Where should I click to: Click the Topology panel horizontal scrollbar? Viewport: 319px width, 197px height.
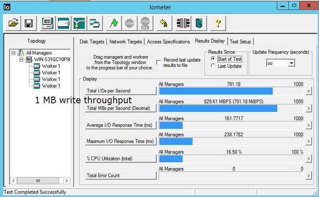pyautogui.click(x=39, y=181)
